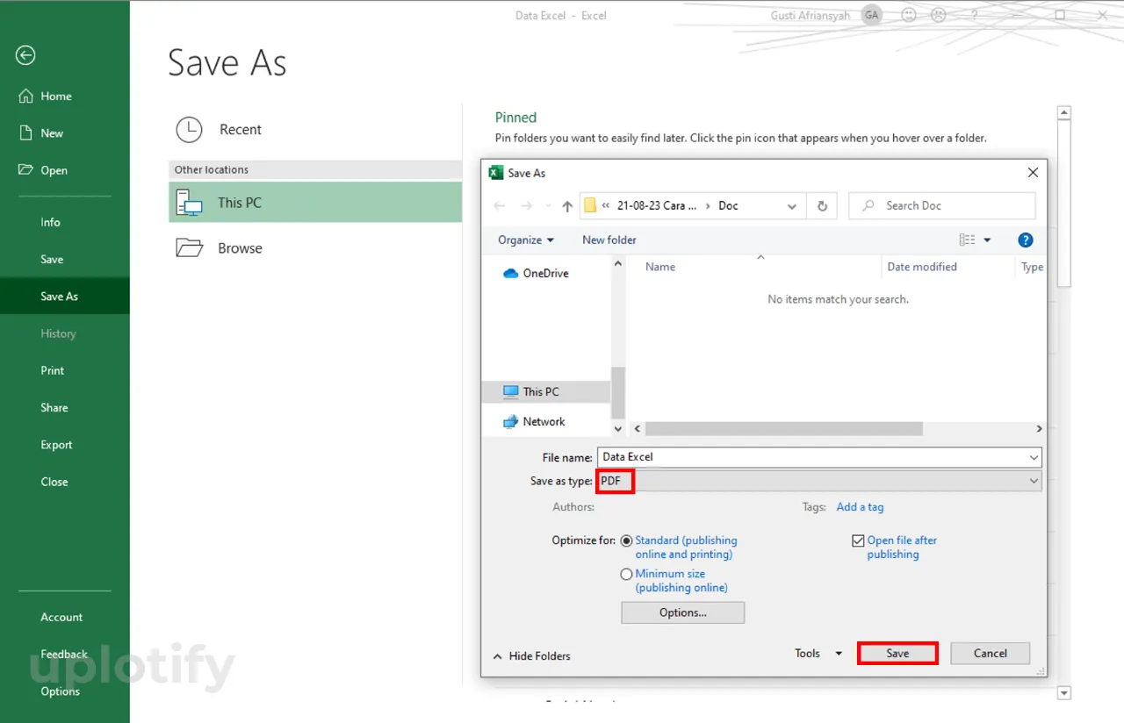Sort by Name column header

(660, 267)
